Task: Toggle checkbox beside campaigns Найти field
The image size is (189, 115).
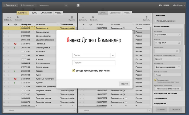Action: pyautogui.click(x=5, y=110)
